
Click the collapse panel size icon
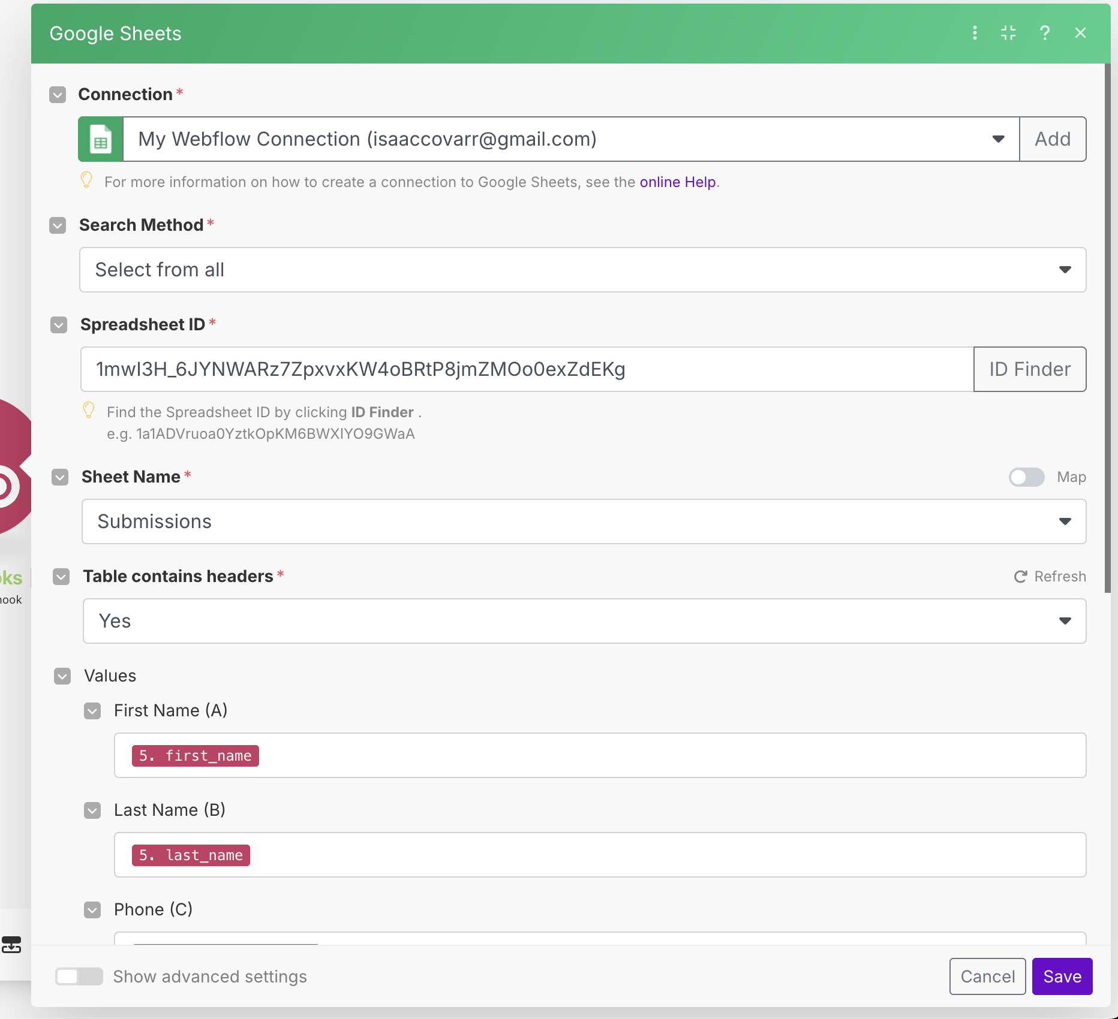1009,33
